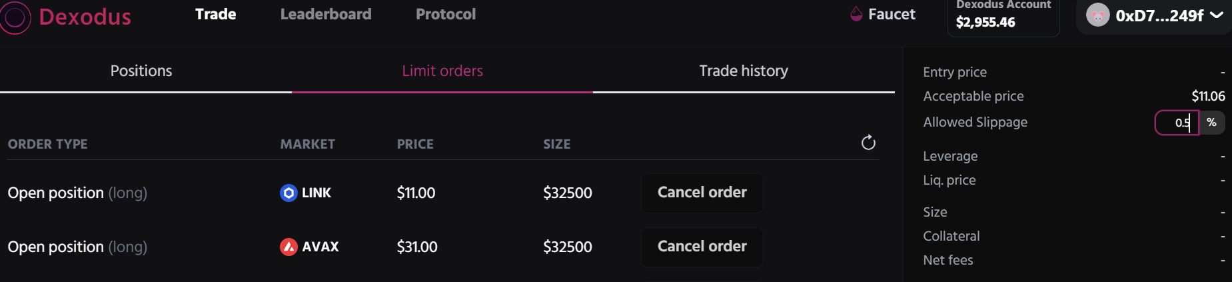Click the percent unit next to slippage

[x=1211, y=123]
